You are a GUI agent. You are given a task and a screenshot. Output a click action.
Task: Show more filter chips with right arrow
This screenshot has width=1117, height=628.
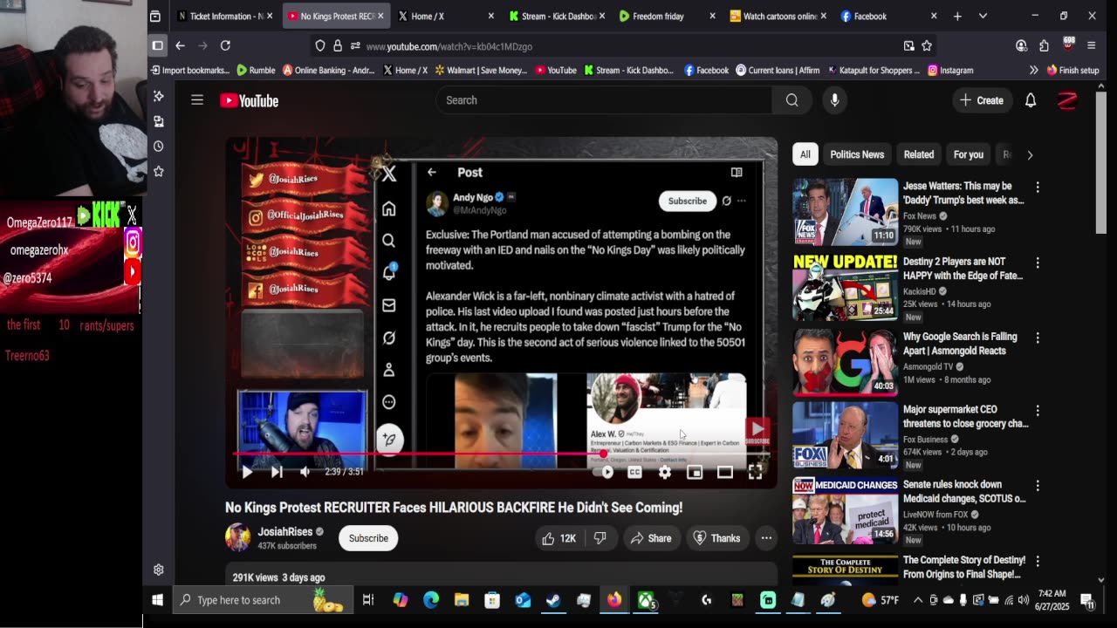[1030, 155]
